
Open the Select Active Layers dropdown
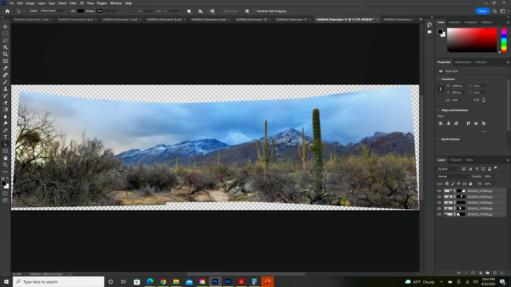53,11
